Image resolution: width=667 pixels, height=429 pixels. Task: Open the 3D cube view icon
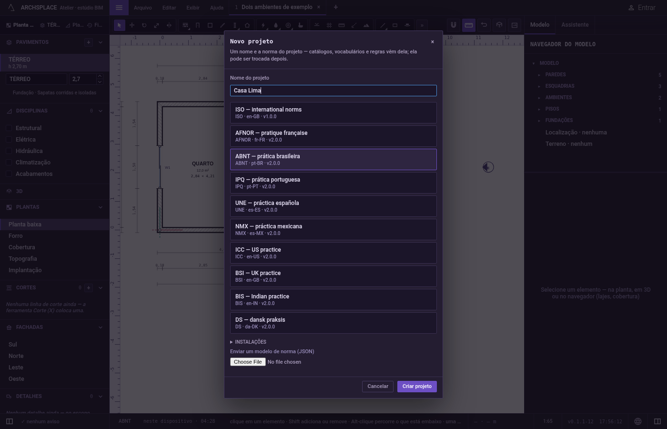pyautogui.click(x=499, y=25)
